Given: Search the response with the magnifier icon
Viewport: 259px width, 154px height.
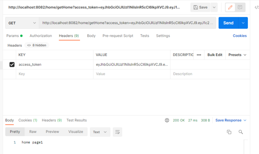Looking at the screenshot, I should click(241, 132).
